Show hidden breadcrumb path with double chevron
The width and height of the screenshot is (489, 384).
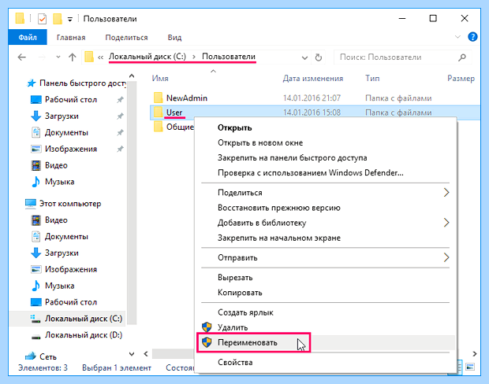click(100, 57)
